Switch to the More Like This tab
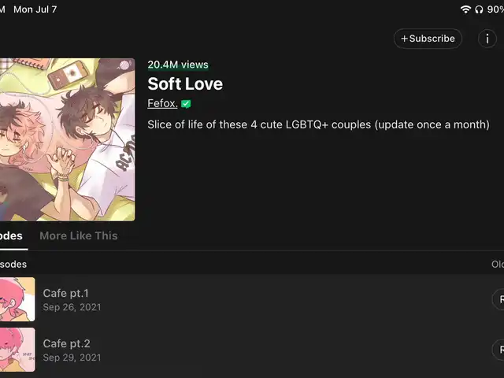The height and width of the screenshot is (378, 504). click(x=78, y=235)
